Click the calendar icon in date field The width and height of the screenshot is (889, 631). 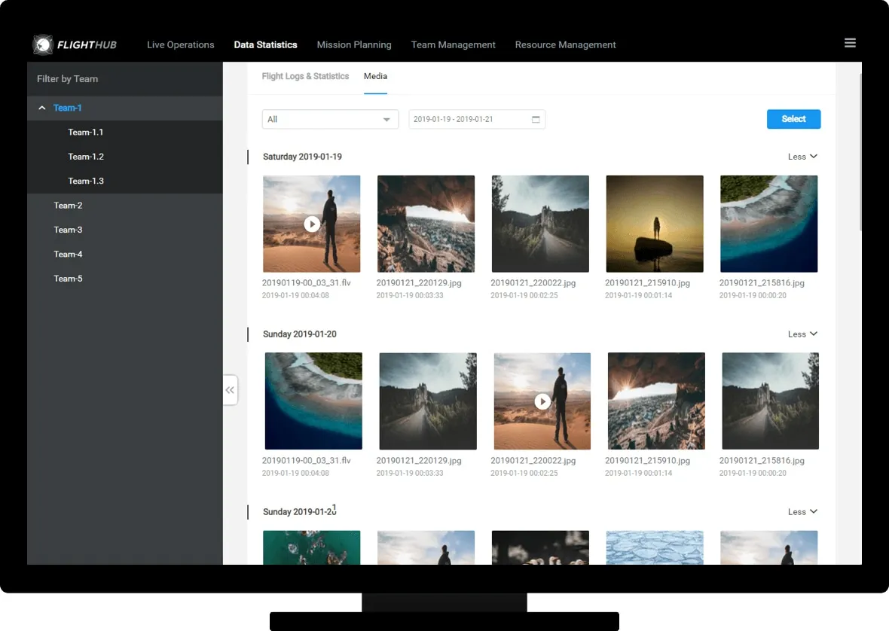[x=536, y=120]
